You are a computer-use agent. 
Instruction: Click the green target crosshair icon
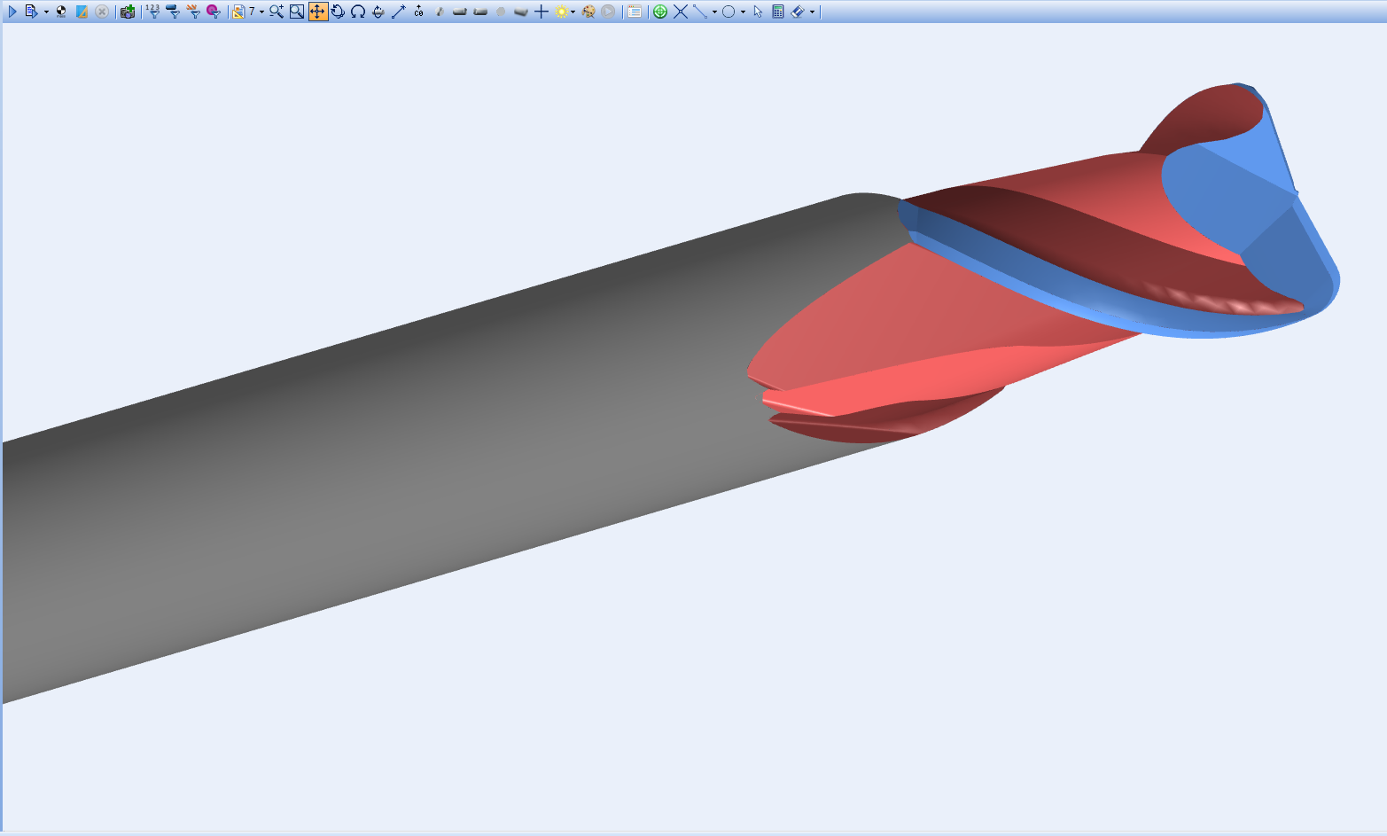pyautogui.click(x=659, y=12)
